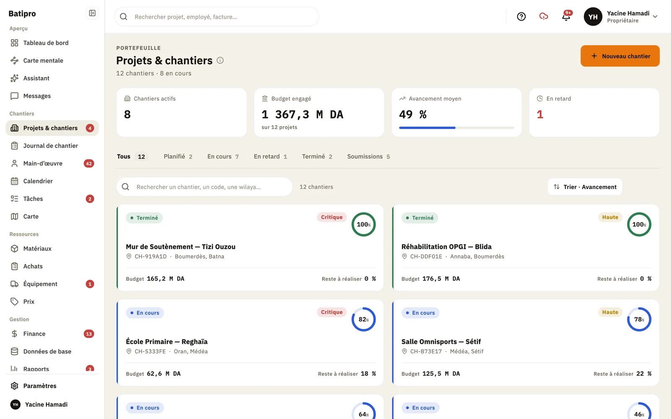This screenshot has width=671, height=419.
Task: Click the Avancement moyen progress bar
Action: click(x=457, y=128)
